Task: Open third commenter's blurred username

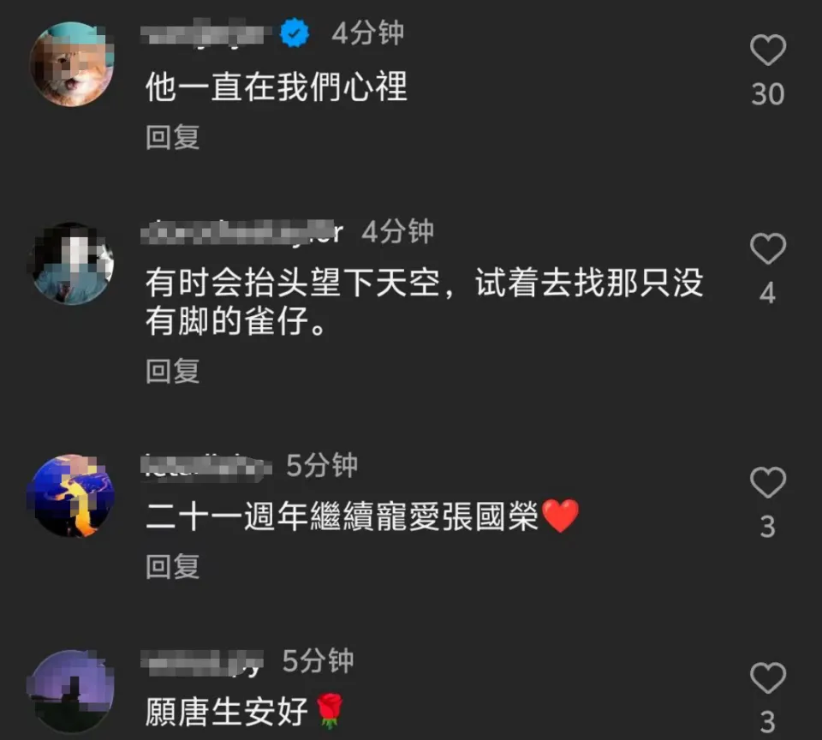Action: (206, 466)
